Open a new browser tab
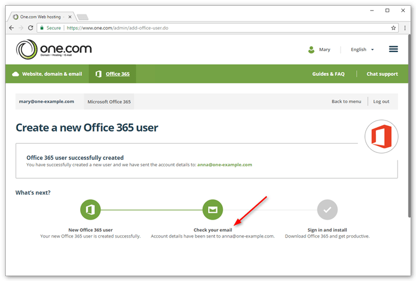Screen dimensions: 416x281 pyautogui.click(x=82, y=17)
